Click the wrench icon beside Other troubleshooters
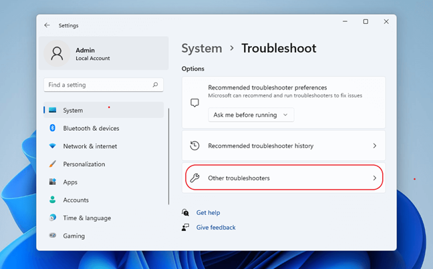This screenshot has height=269, width=433. pos(194,178)
